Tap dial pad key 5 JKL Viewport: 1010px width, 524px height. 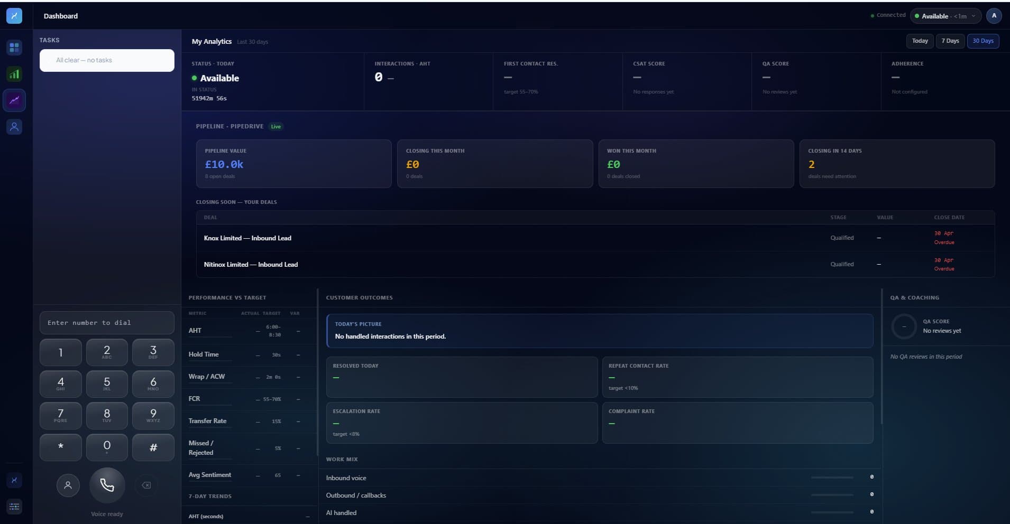pos(107,384)
